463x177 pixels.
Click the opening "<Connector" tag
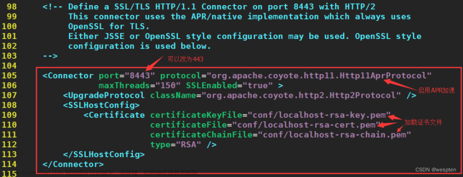tap(68, 76)
